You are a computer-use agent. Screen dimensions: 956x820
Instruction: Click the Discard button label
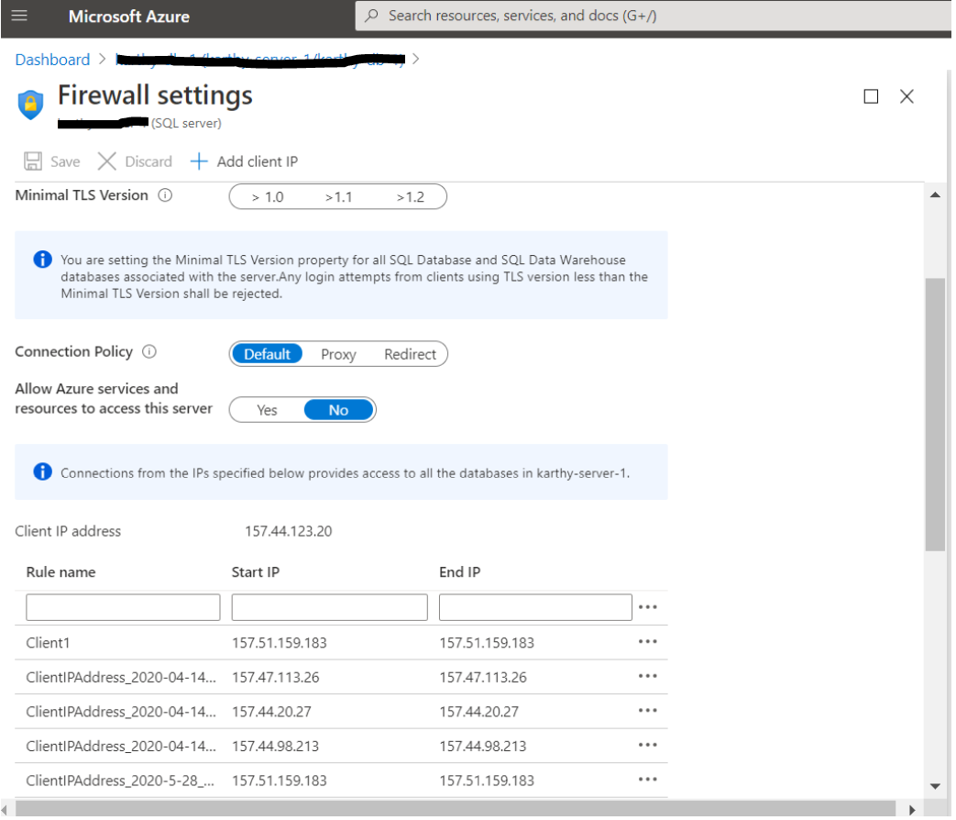pyautogui.click(x=148, y=161)
